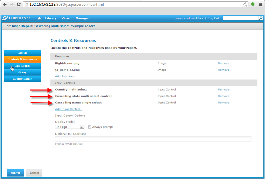This screenshot has width=265, height=179.
Task: Remove the RightArrow.png resource
Action: pos(223,63)
